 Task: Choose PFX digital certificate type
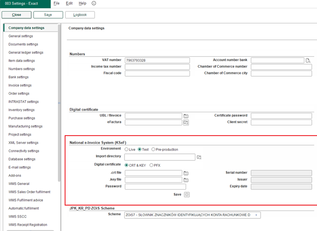[x=151, y=165]
